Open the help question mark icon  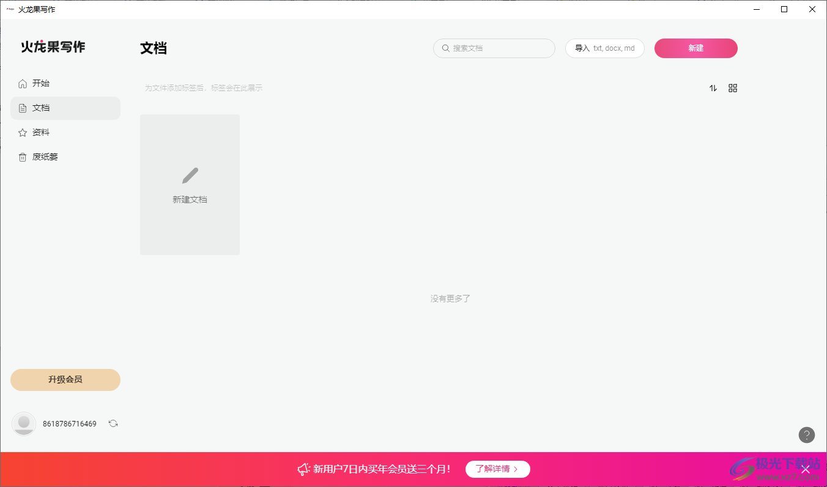click(807, 435)
